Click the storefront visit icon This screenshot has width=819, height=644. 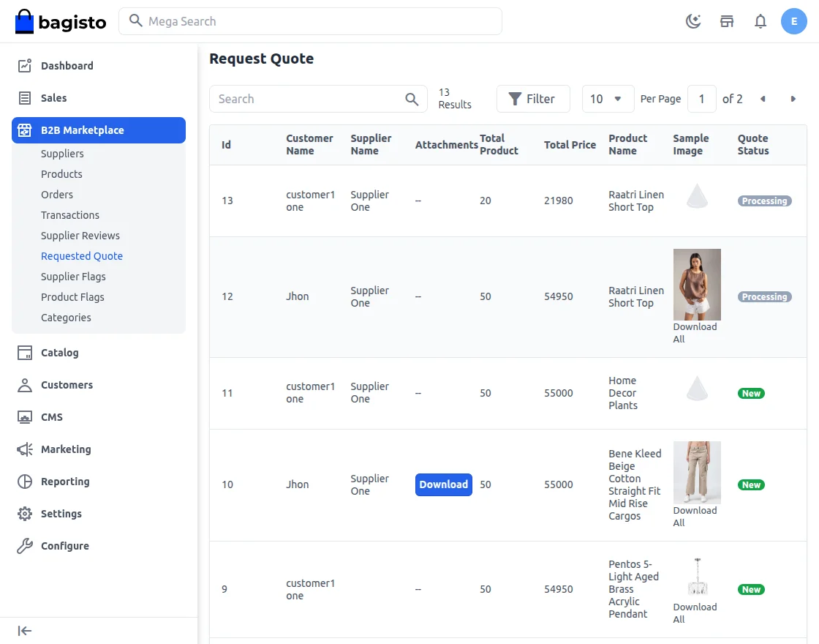pyautogui.click(x=727, y=21)
